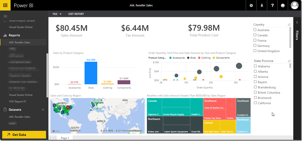The width and height of the screenshot is (302, 141).
Task: Open VSO Report 01 in sidebar
Action: 18,101
